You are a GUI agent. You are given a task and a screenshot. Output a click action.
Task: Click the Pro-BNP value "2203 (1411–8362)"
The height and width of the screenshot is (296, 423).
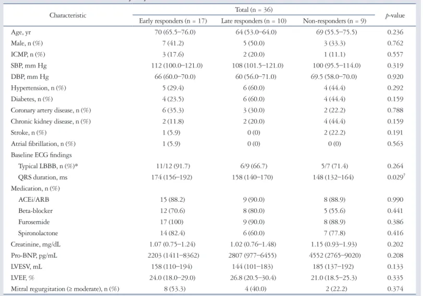pyautogui.click(x=173, y=255)
